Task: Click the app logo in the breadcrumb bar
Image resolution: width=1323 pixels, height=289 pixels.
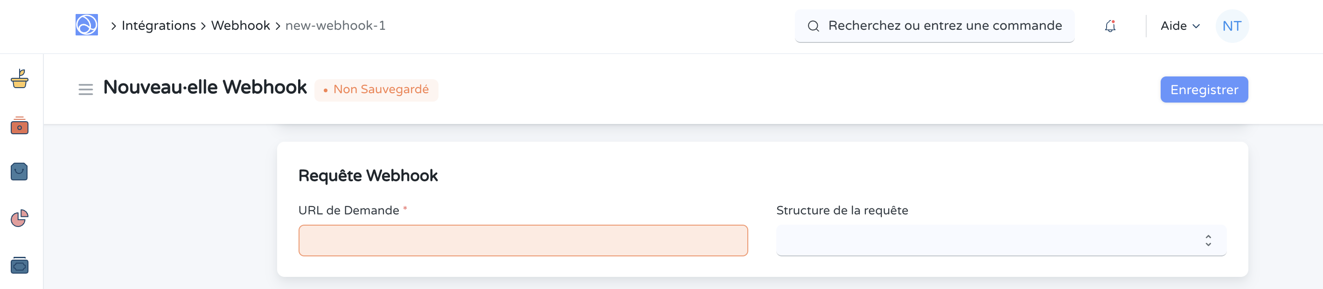Action: [x=86, y=25]
